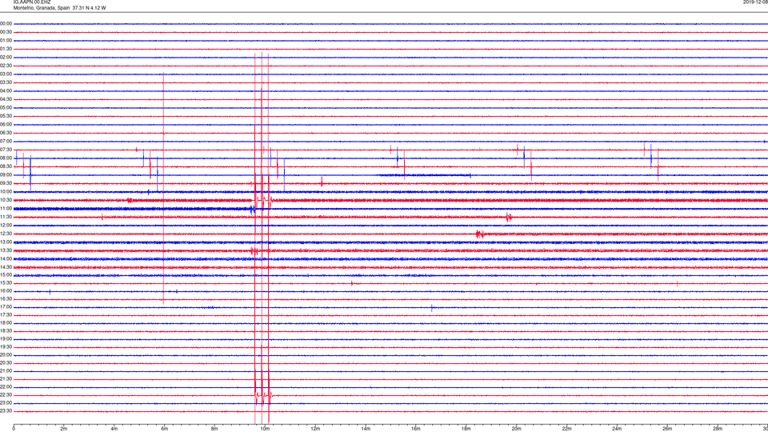Click the 20:00 time label
This screenshot has height=432, width=768.
(x=6, y=355)
